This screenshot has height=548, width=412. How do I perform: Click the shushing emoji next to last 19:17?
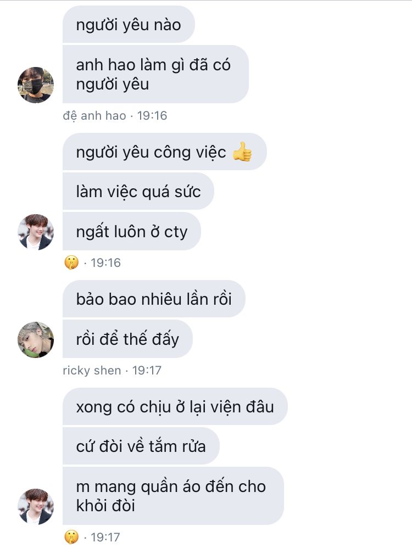(x=71, y=537)
